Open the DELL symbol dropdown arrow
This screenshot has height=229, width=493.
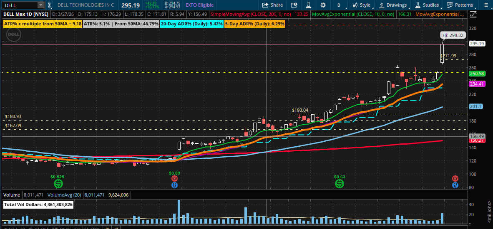click(x=41, y=5)
